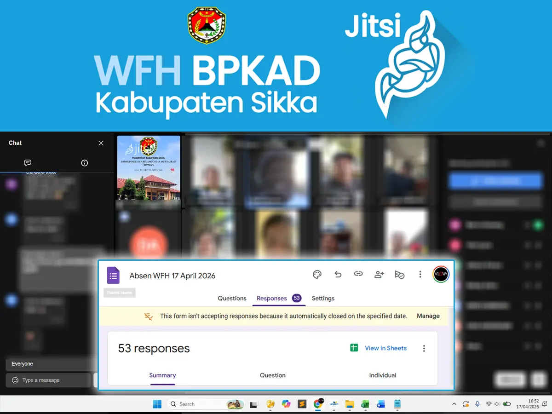Image resolution: width=552 pixels, height=414 pixels.
Task: Open the Everyone recipient selector
Action: (51, 364)
